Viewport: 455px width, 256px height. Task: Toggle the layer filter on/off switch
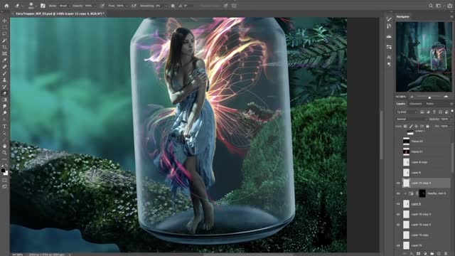pos(452,112)
